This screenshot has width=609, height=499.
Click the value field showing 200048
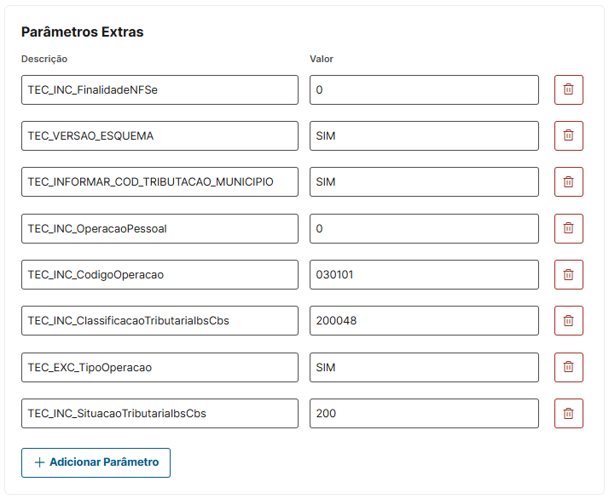(424, 320)
